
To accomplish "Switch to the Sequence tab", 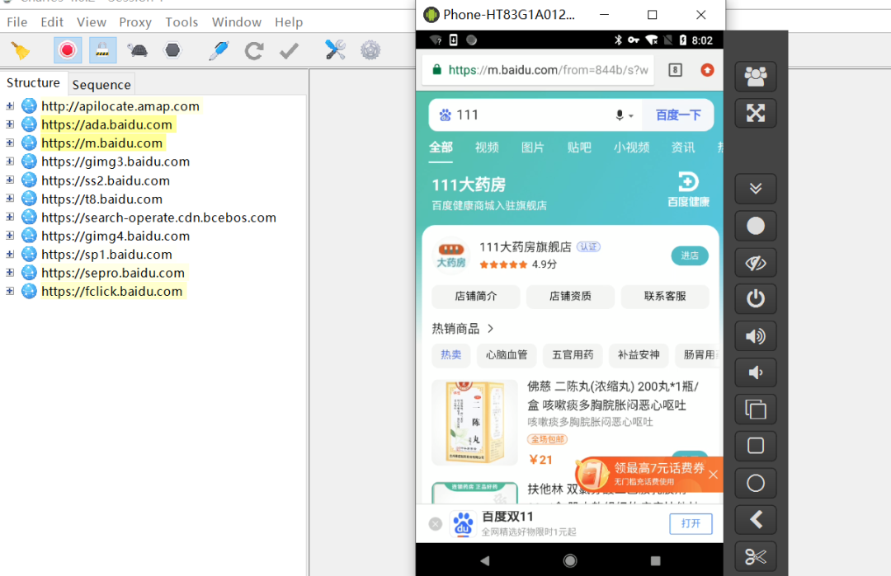I will [x=101, y=85].
